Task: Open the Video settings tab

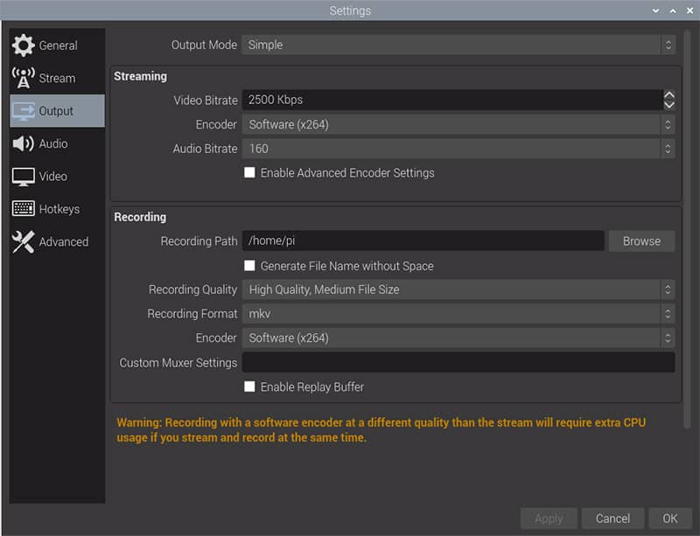Action: [58, 177]
